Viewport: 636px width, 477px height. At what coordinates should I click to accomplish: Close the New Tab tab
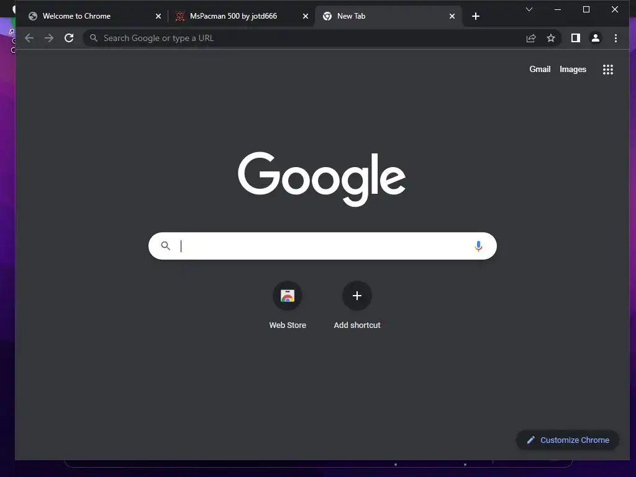tap(452, 16)
